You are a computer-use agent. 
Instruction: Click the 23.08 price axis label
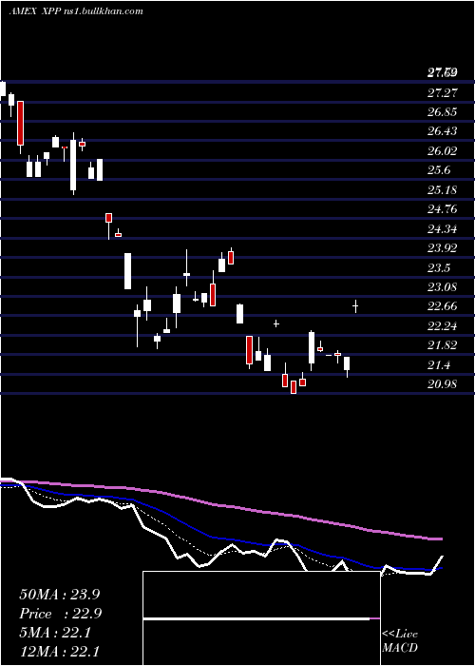[x=443, y=287]
